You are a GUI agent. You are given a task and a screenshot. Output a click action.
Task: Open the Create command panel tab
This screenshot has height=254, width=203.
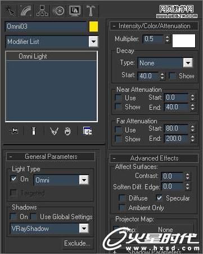10,11
